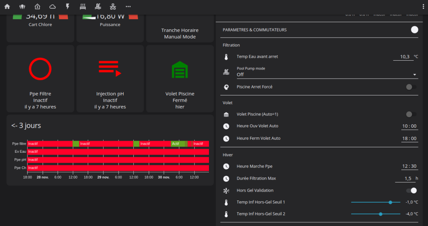Expand the Pool Pump mode dropdown arrow
This screenshot has height=226, width=428.
point(415,74)
